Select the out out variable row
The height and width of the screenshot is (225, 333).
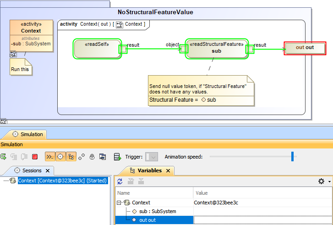coord(224,220)
